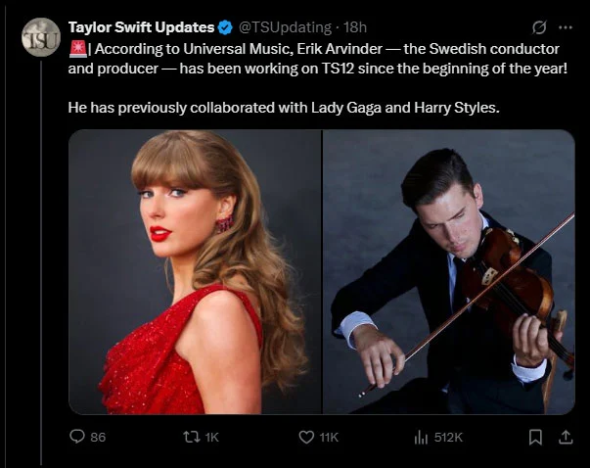Viewport: 590px width, 468px height.
Task: Share the tweet using the upload arrow icon
Action: [x=565, y=437]
